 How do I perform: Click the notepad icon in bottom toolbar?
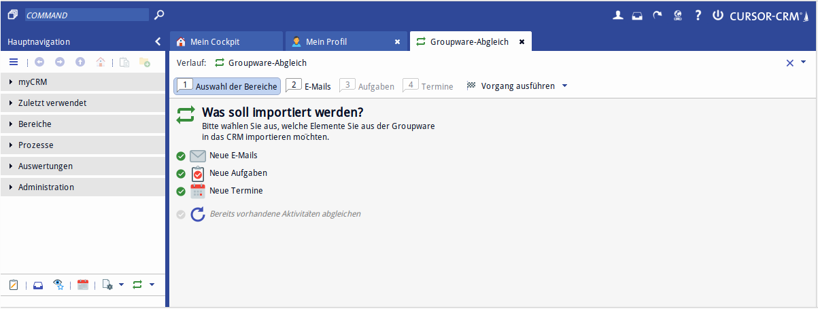click(x=14, y=285)
